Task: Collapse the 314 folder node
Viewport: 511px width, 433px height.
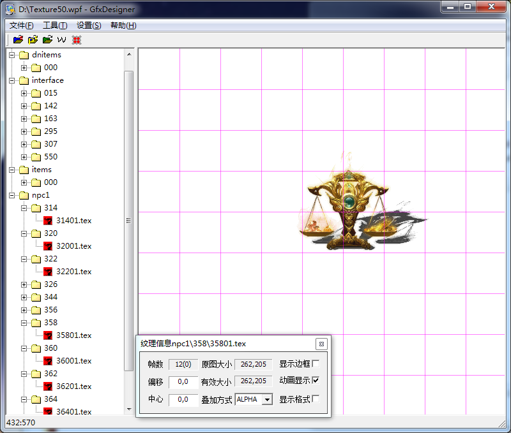Action: [24, 208]
